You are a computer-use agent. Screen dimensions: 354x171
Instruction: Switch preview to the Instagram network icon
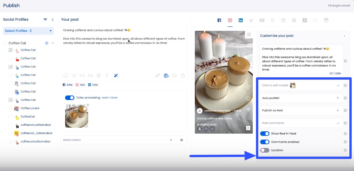tap(230, 20)
